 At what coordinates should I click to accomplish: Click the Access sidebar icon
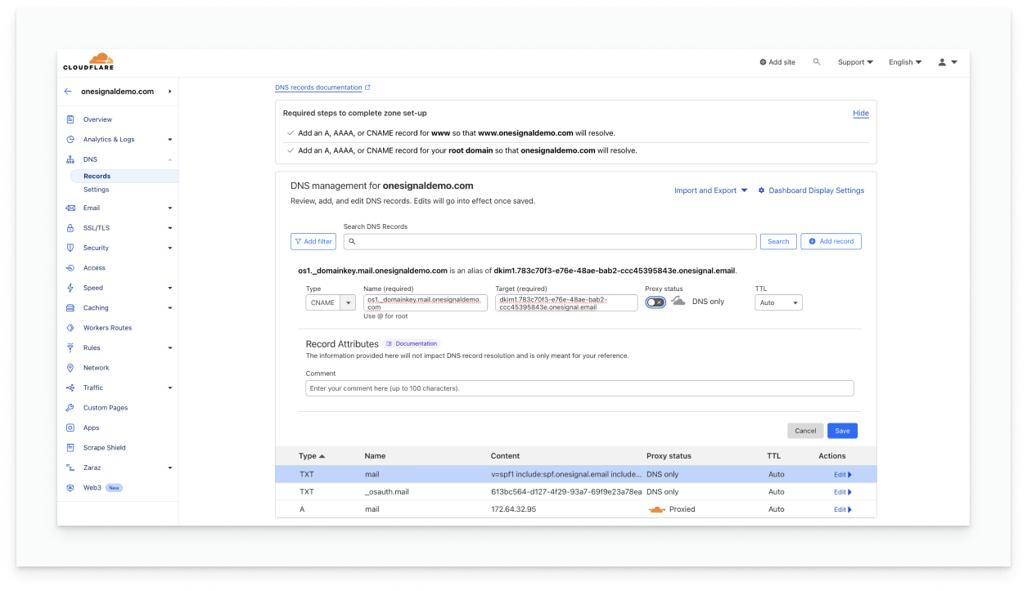tap(70, 268)
